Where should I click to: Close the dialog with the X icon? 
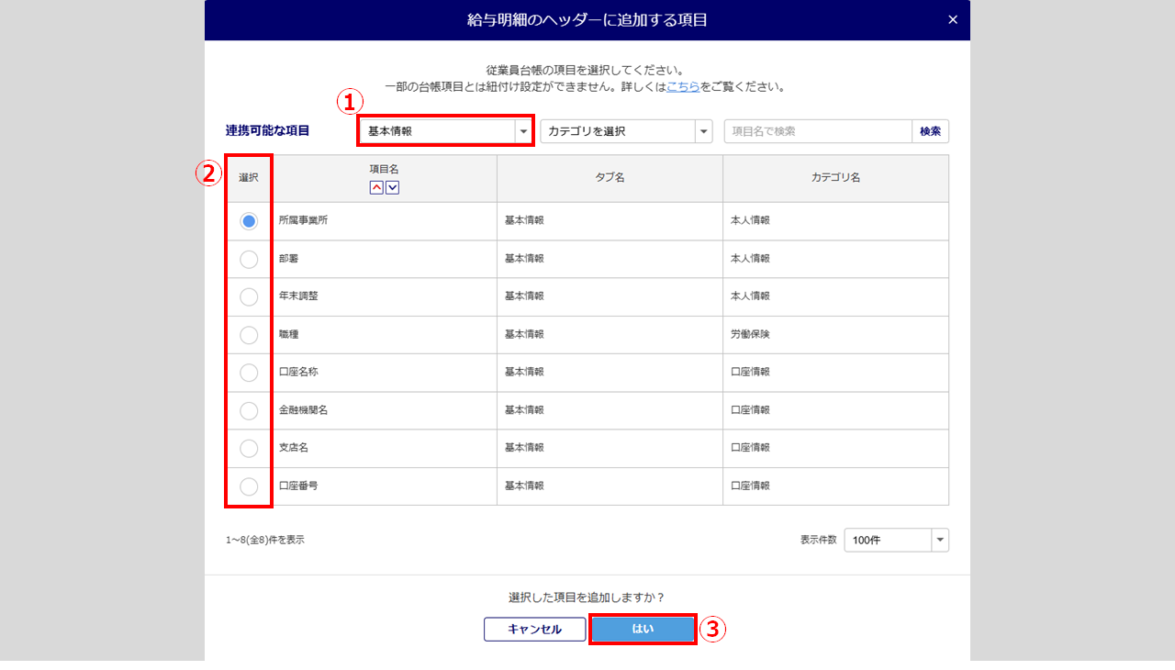[x=953, y=19]
